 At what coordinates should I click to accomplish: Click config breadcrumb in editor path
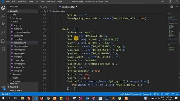[x=43, y=11]
